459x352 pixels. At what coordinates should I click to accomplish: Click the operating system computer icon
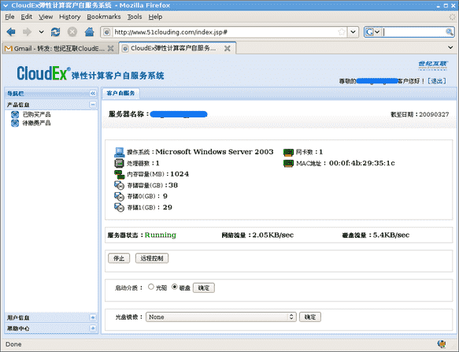(x=119, y=152)
